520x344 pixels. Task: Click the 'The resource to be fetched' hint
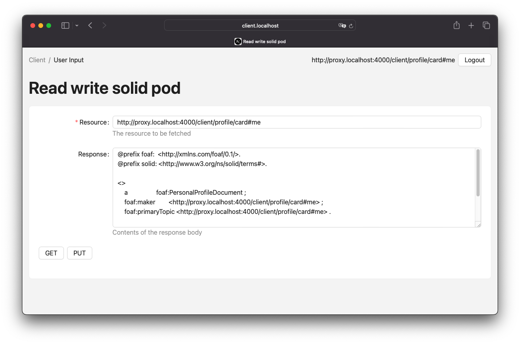click(152, 133)
